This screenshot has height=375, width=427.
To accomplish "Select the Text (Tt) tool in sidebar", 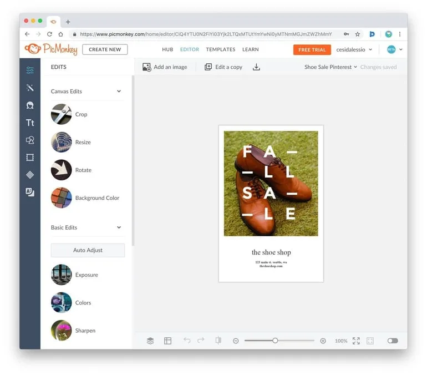I will (x=30, y=123).
